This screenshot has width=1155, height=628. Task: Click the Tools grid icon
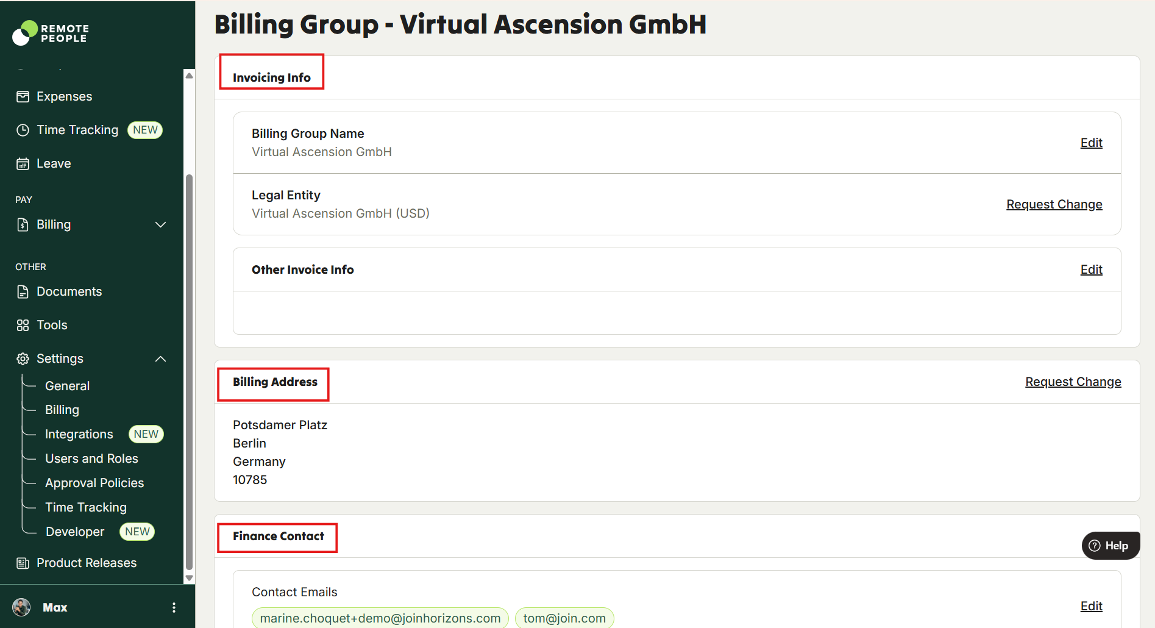coord(23,325)
